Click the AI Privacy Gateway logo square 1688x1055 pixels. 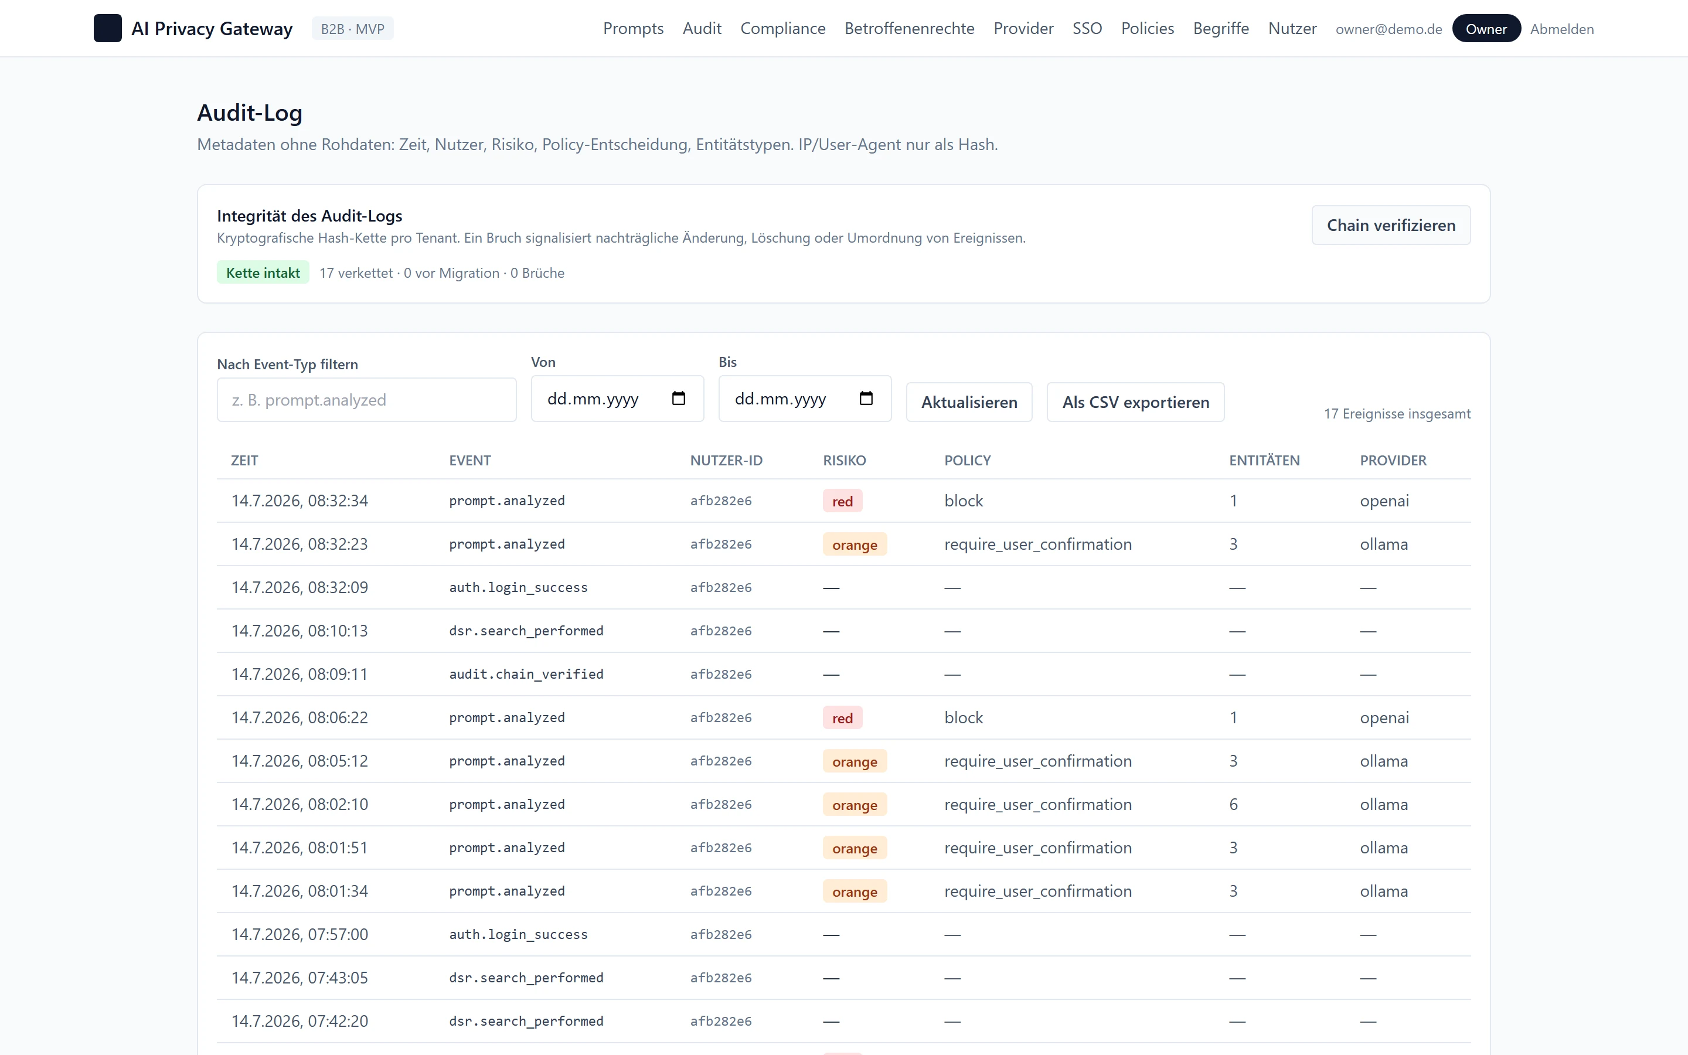coord(107,29)
